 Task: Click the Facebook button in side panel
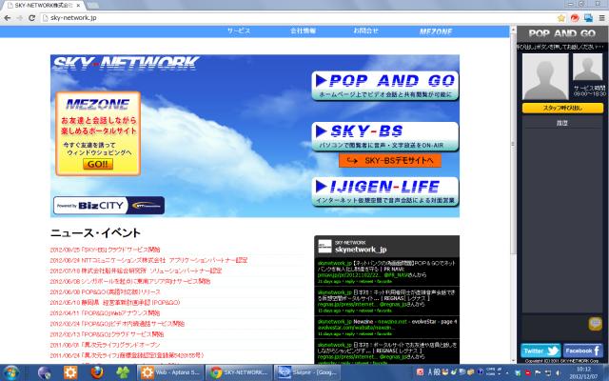583,351
